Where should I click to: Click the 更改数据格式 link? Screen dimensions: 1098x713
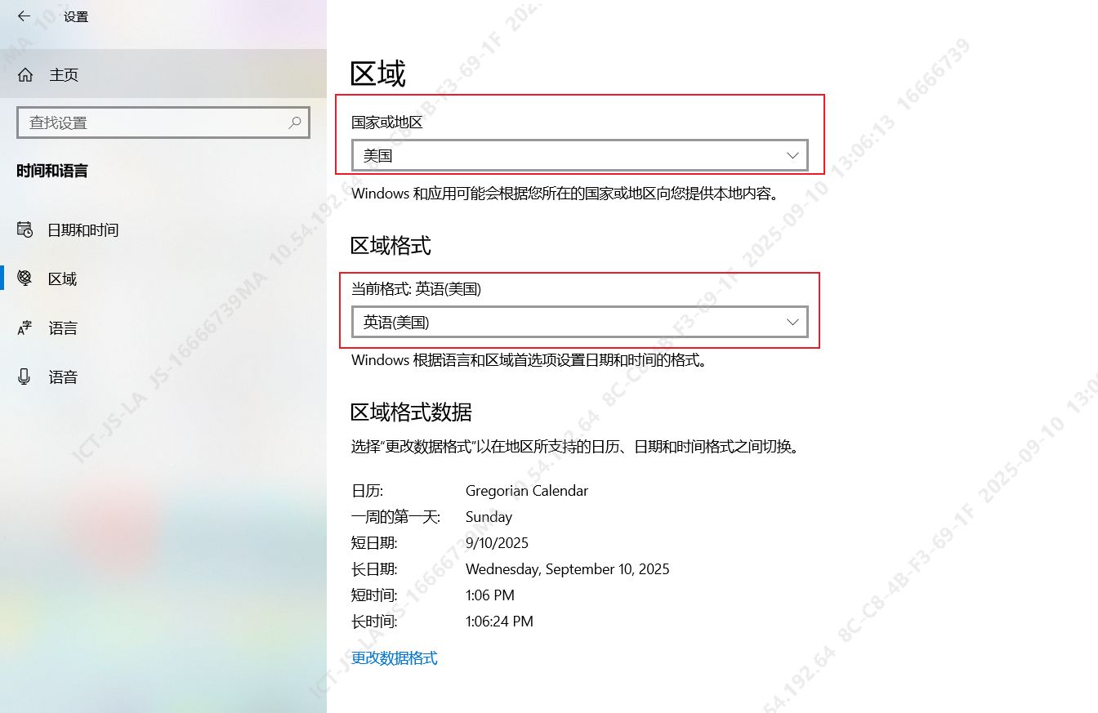(394, 657)
